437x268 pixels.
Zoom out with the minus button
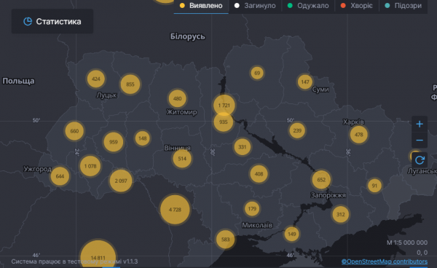click(420, 140)
